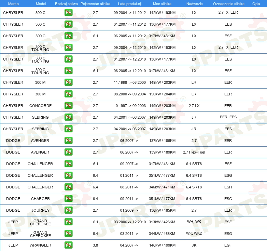Click the fuel icon for CHALLENGER engine ESH
Screen dimensions: 267x251
click(x=68, y=187)
